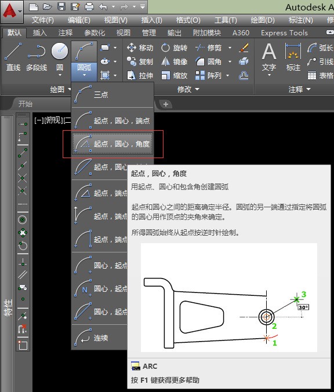
Task: Open the File (文件(F)) menu
Action: tap(42, 20)
